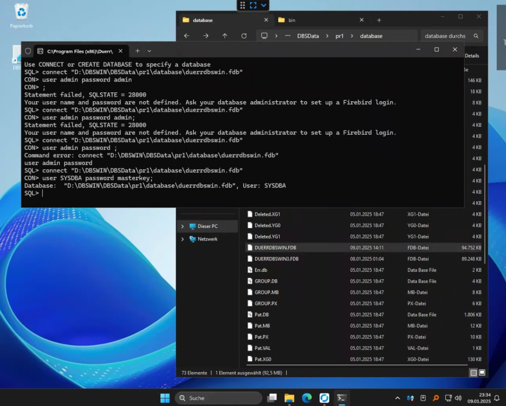Screen dimensions: 506x406
Task: Open the breadcrumb overflow ellipsis menu
Action: 288,36
